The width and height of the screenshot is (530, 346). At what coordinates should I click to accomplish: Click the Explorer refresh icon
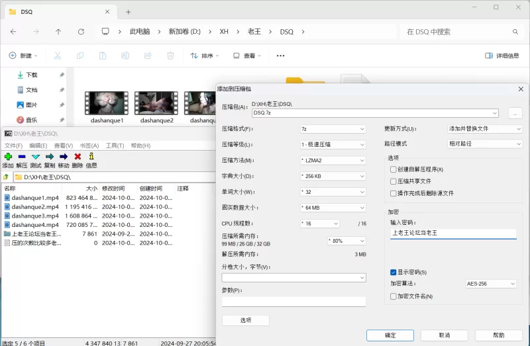[81, 31]
